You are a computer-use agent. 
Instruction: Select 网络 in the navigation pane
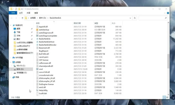(x=17, y=77)
